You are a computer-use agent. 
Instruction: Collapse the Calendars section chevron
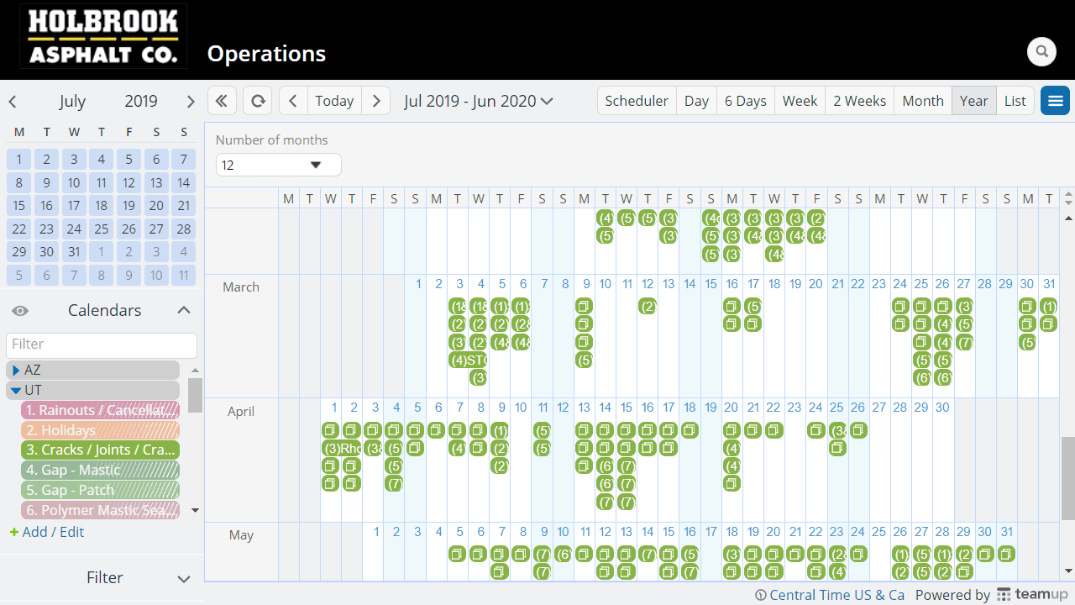[x=184, y=311]
